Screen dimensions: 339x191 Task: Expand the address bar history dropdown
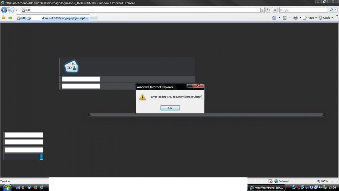(262, 10)
